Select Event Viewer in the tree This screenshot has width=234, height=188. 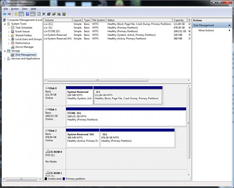click(23, 32)
